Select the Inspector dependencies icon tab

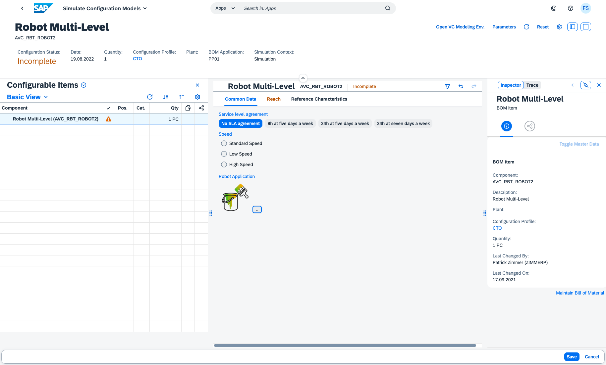point(530,126)
